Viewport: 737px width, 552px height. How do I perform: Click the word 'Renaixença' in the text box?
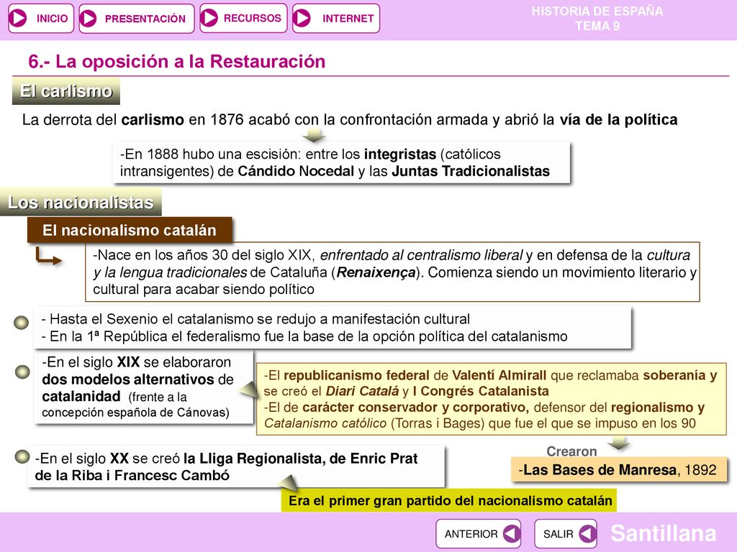point(376,272)
